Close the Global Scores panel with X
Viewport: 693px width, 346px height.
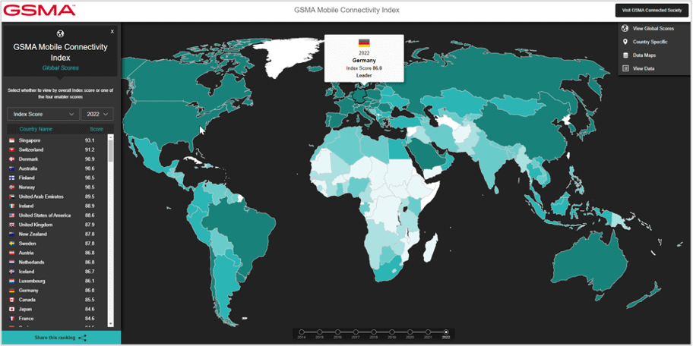click(x=112, y=32)
